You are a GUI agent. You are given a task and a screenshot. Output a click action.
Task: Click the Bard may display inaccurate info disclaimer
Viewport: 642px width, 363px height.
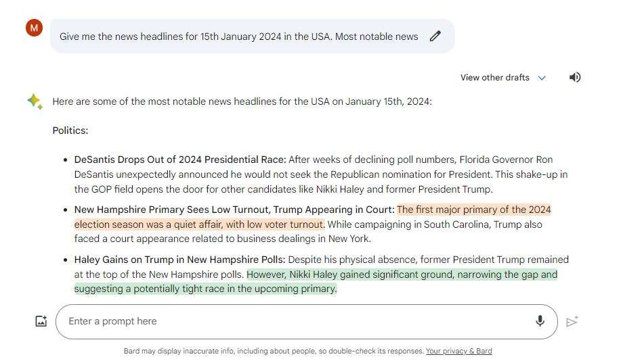point(274,351)
